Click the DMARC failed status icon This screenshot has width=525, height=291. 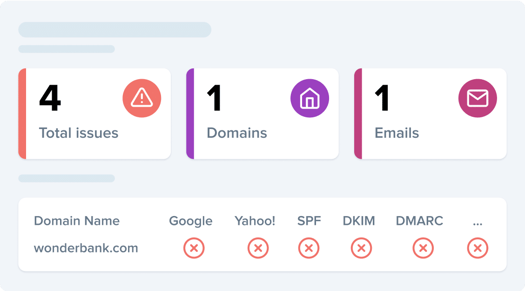[x=423, y=248]
